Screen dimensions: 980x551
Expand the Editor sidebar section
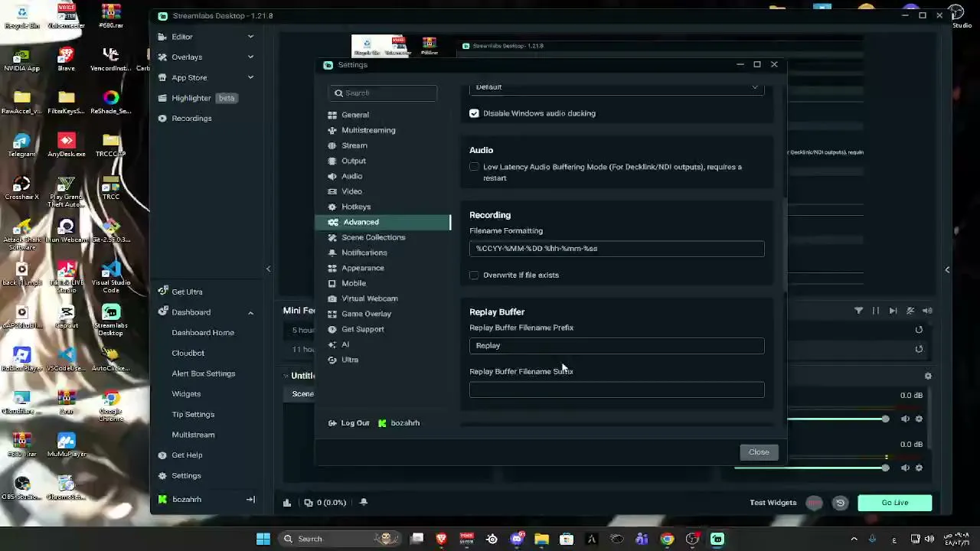(x=250, y=37)
